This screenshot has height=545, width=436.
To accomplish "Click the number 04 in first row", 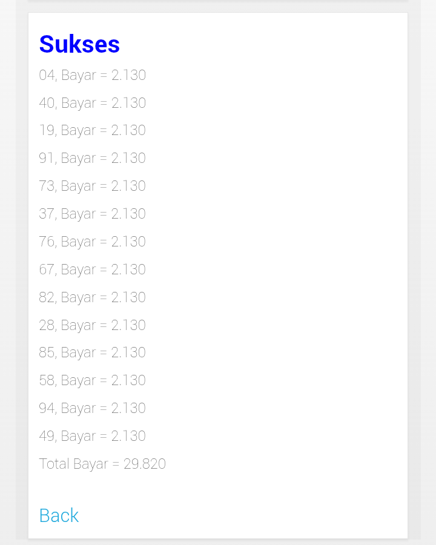I will [47, 75].
